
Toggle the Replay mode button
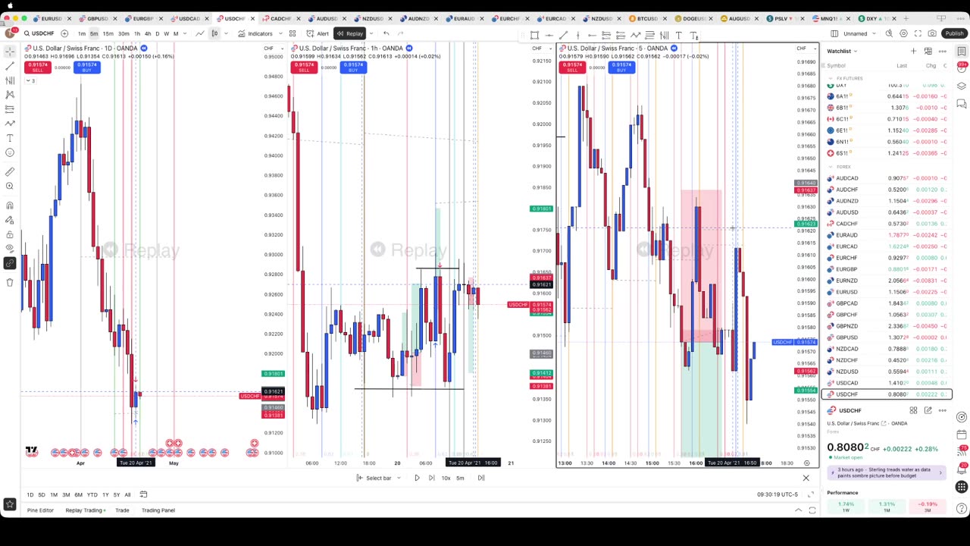[350, 33]
